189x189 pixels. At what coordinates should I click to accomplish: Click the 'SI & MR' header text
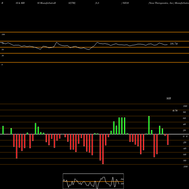pyautogui.click(x=20, y=3)
